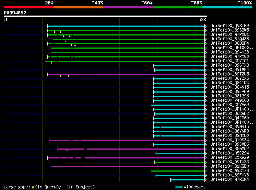Click the cyan ~100% identity legend segment
Image resolution: width=256 pixels, height=190 pixels.
click(227, 7)
